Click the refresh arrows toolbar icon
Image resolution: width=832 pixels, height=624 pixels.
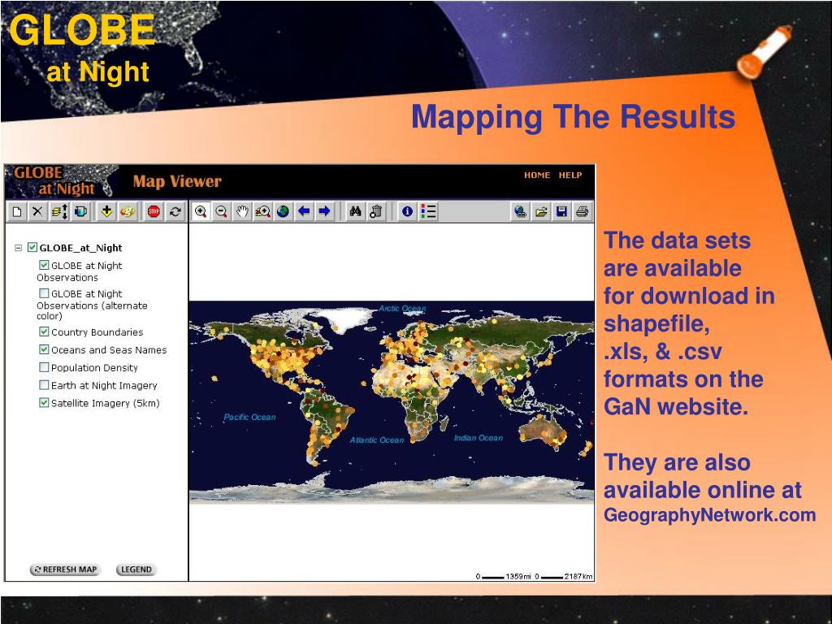175,212
